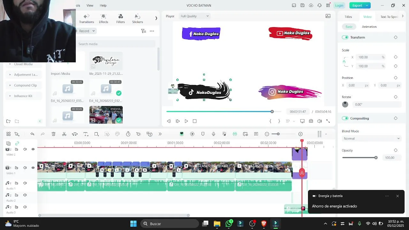Open the Full Quality player dropdown
The image size is (409, 230).
pos(195,16)
